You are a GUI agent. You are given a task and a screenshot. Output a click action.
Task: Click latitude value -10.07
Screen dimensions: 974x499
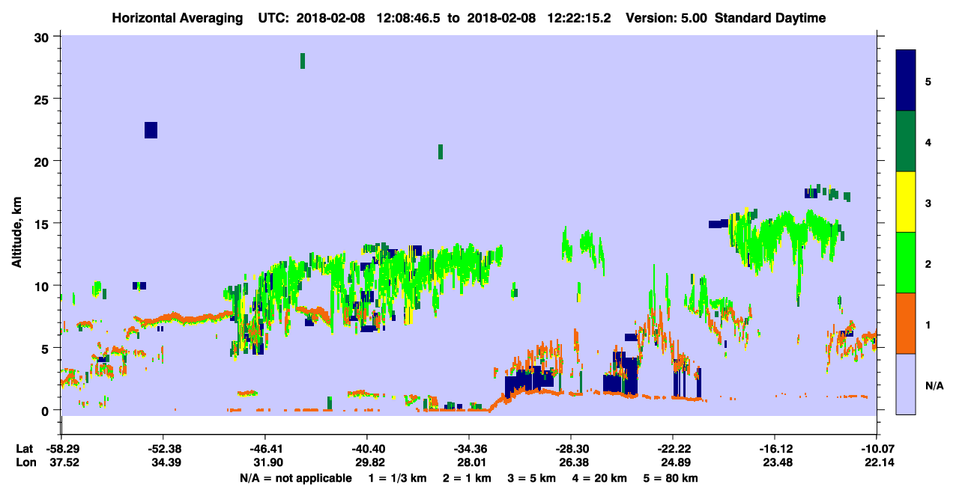(877, 449)
